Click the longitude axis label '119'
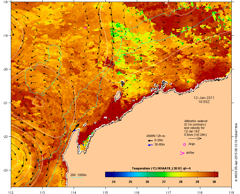 pos(232,193)
